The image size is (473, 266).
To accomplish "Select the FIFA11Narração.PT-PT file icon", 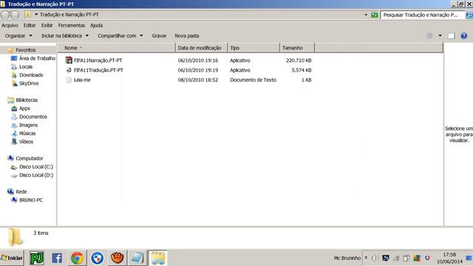I will pyautogui.click(x=69, y=61).
